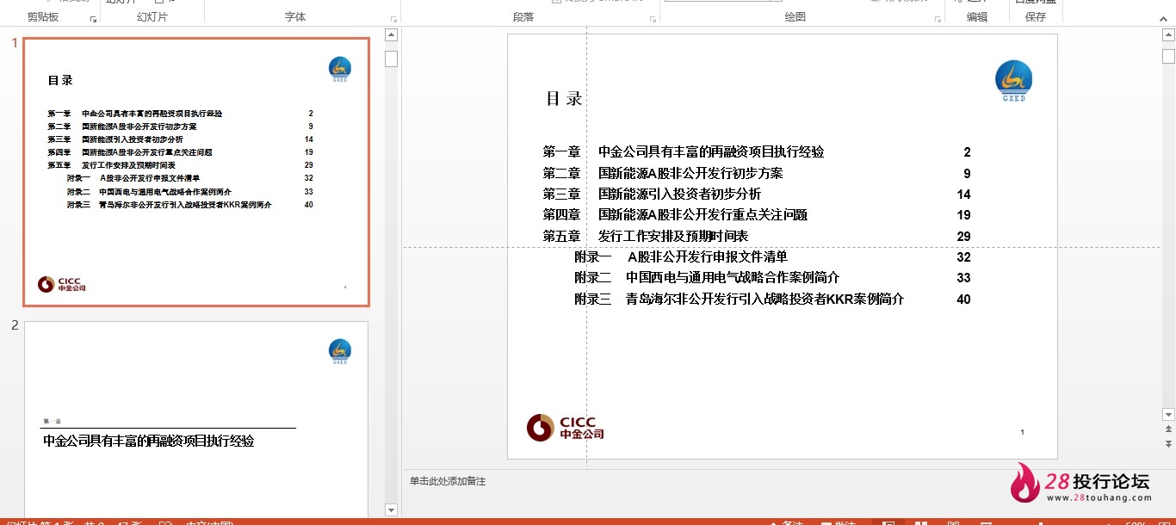Viewport: 1176px width, 525px height.
Task: Open the 剪贴板 group dialog launcher
Action: pos(93,19)
